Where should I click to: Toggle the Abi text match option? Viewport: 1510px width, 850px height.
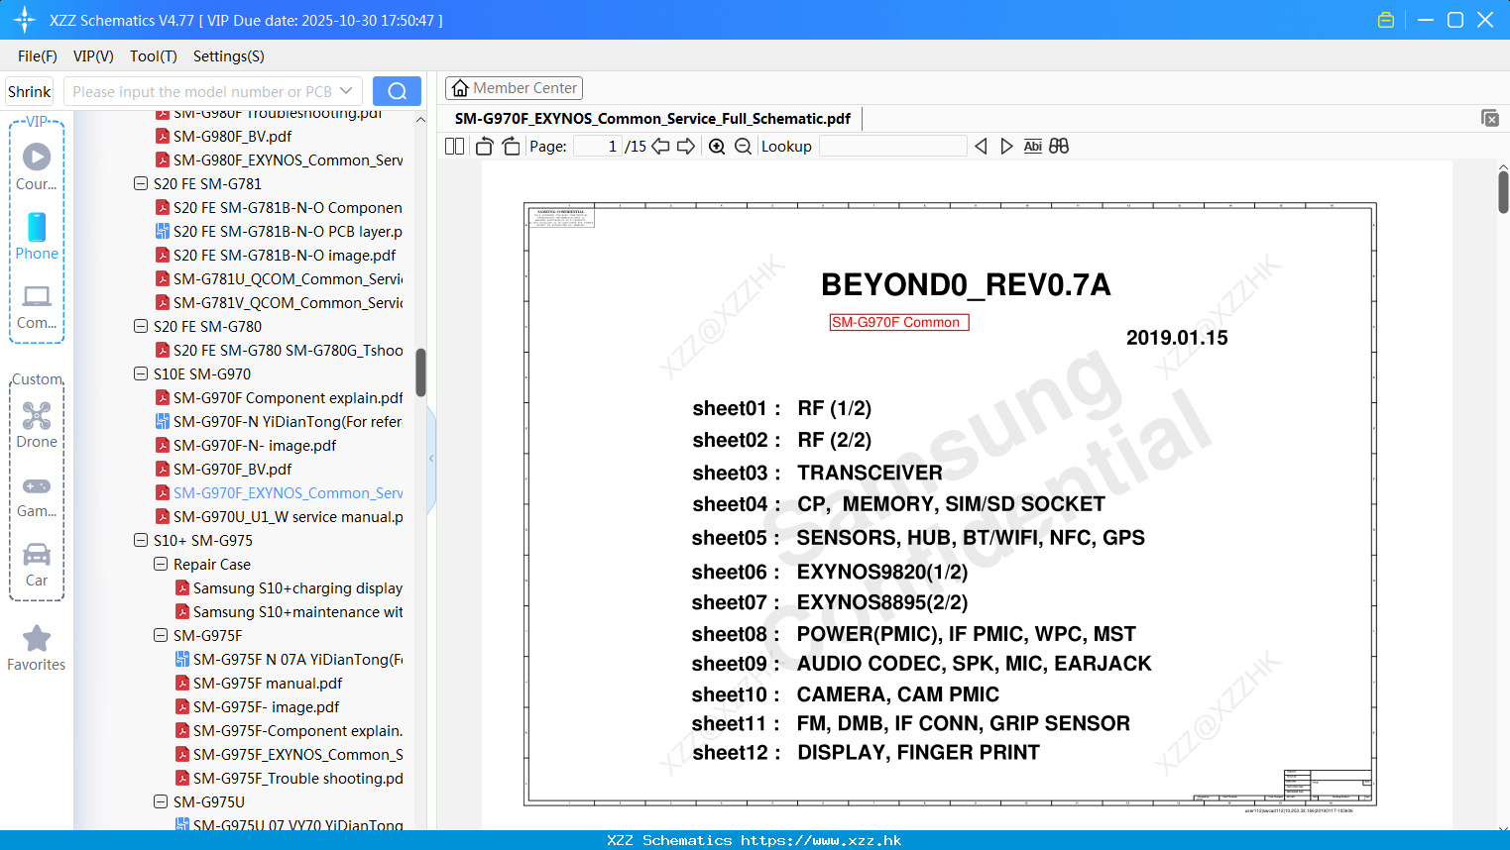coord(1032,147)
